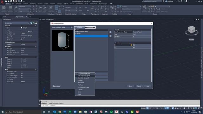
Task: Click the MODEL space toggle in status bar
Action: point(143,108)
